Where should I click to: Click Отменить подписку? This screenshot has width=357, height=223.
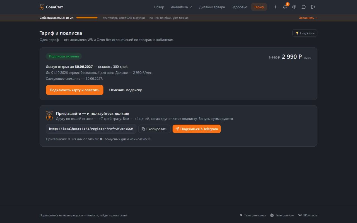coord(126,90)
